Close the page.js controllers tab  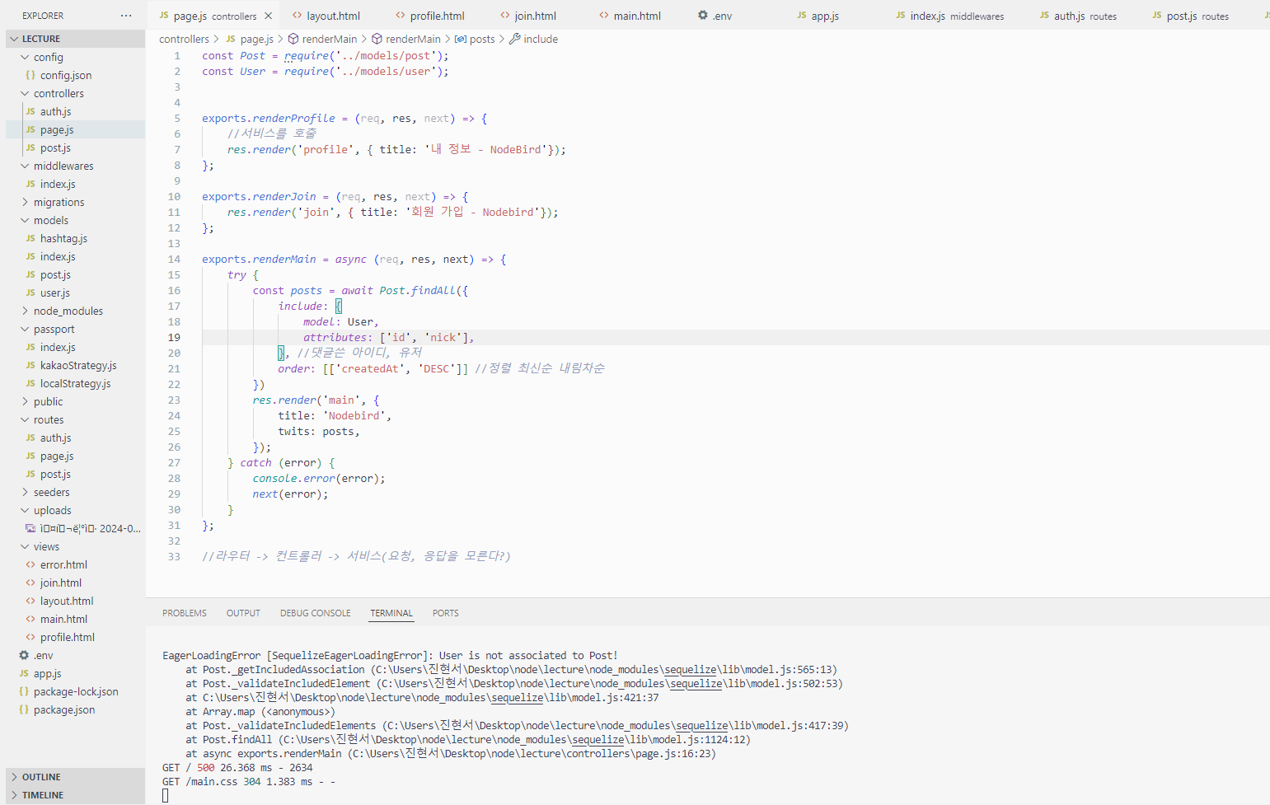(268, 16)
